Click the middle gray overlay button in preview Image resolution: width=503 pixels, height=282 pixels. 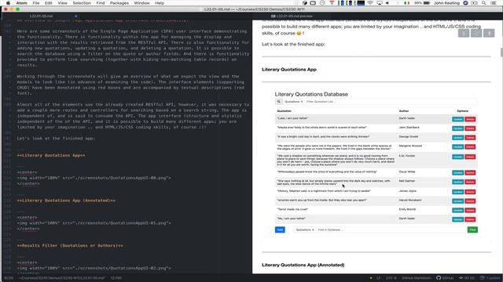click(476, 33)
